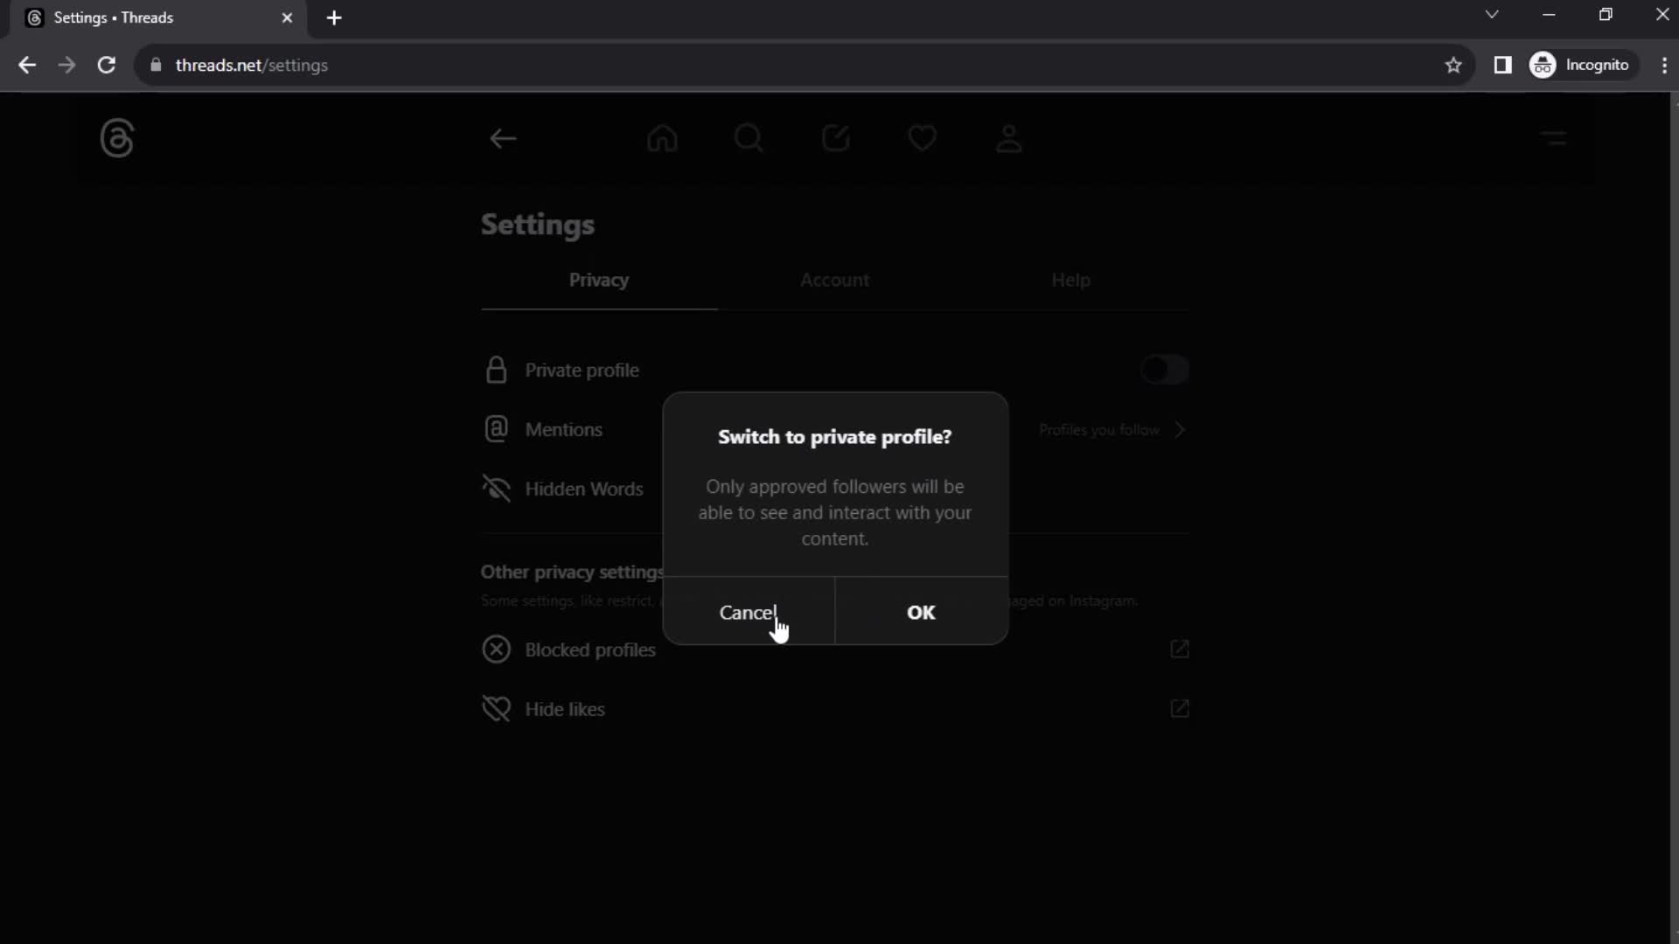Select the Privacy tab in Settings

click(x=598, y=280)
